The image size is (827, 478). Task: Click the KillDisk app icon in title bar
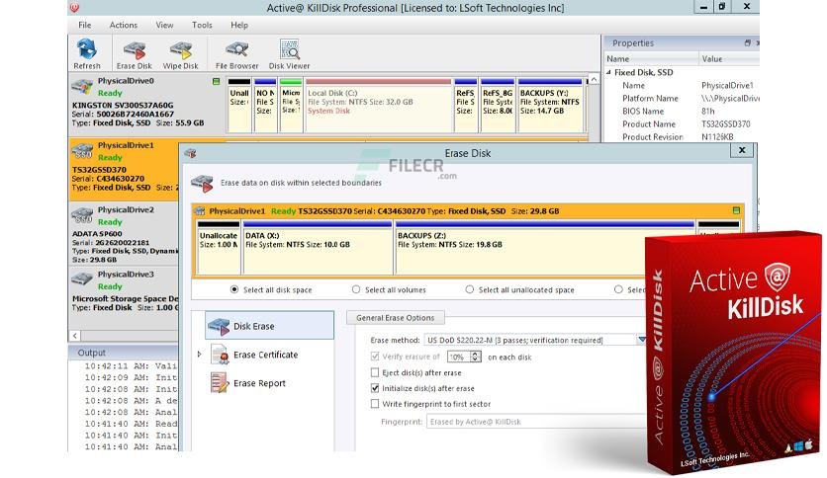[74, 7]
